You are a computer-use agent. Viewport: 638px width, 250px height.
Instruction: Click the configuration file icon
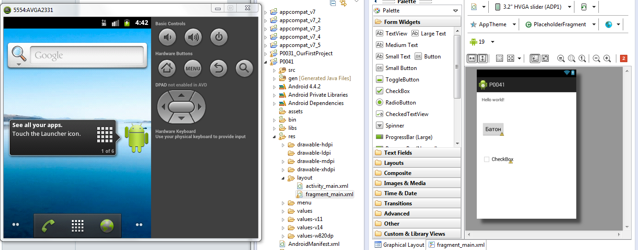474,7
